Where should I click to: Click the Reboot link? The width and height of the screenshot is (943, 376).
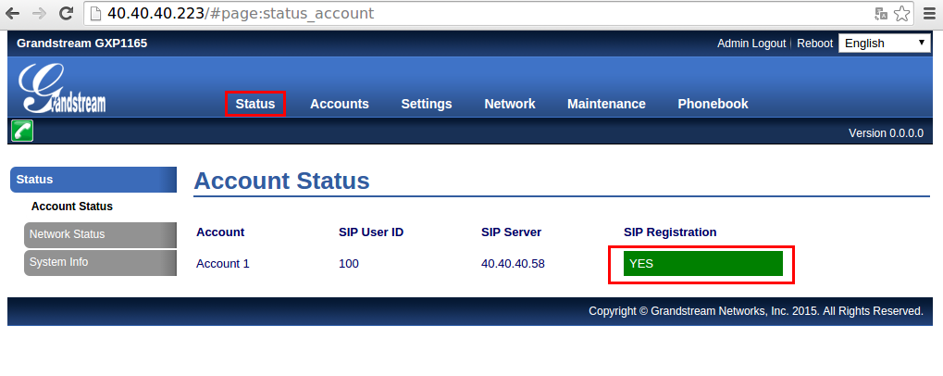click(x=815, y=44)
